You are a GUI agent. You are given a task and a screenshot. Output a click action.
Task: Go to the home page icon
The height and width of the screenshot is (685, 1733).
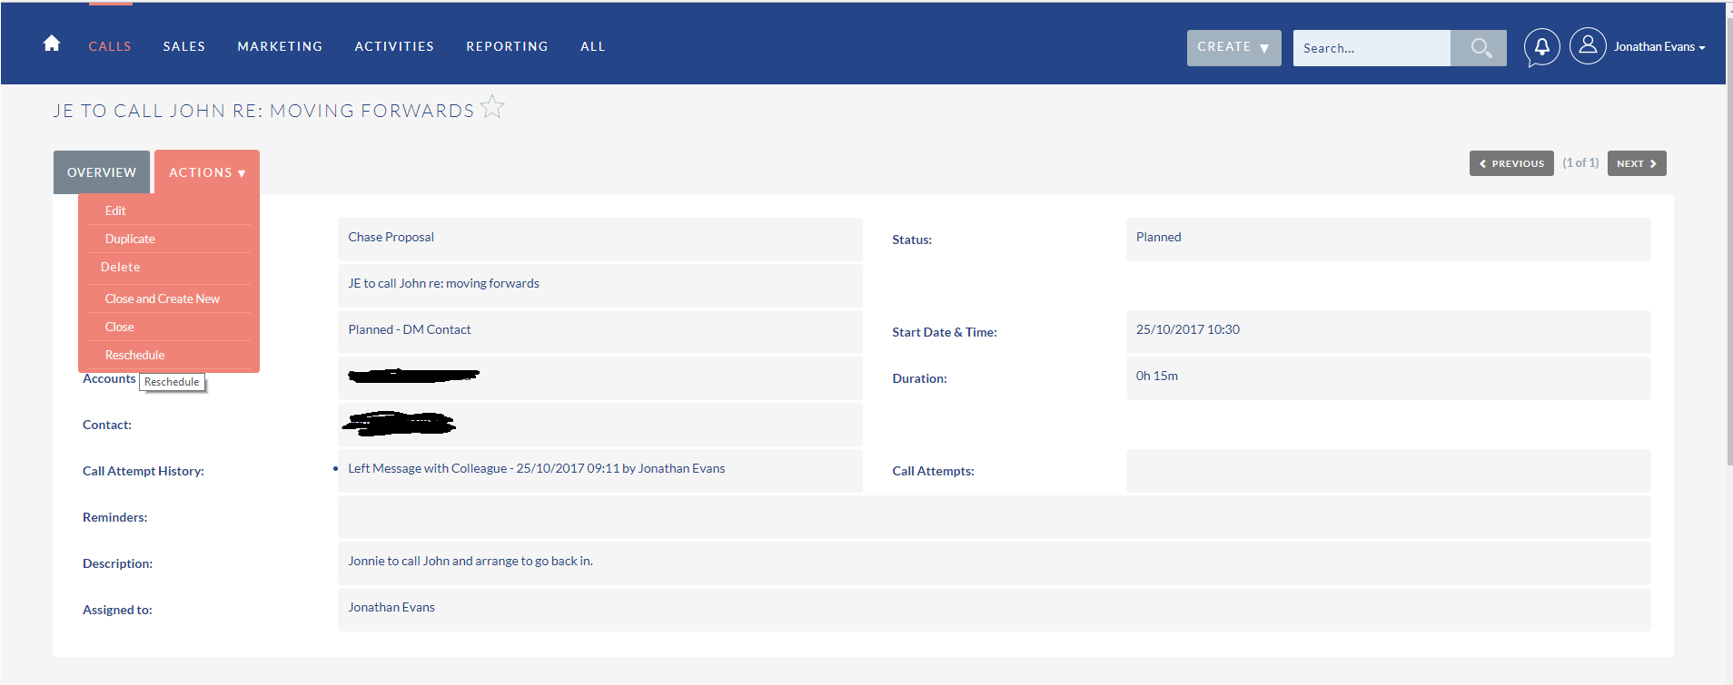click(x=52, y=44)
